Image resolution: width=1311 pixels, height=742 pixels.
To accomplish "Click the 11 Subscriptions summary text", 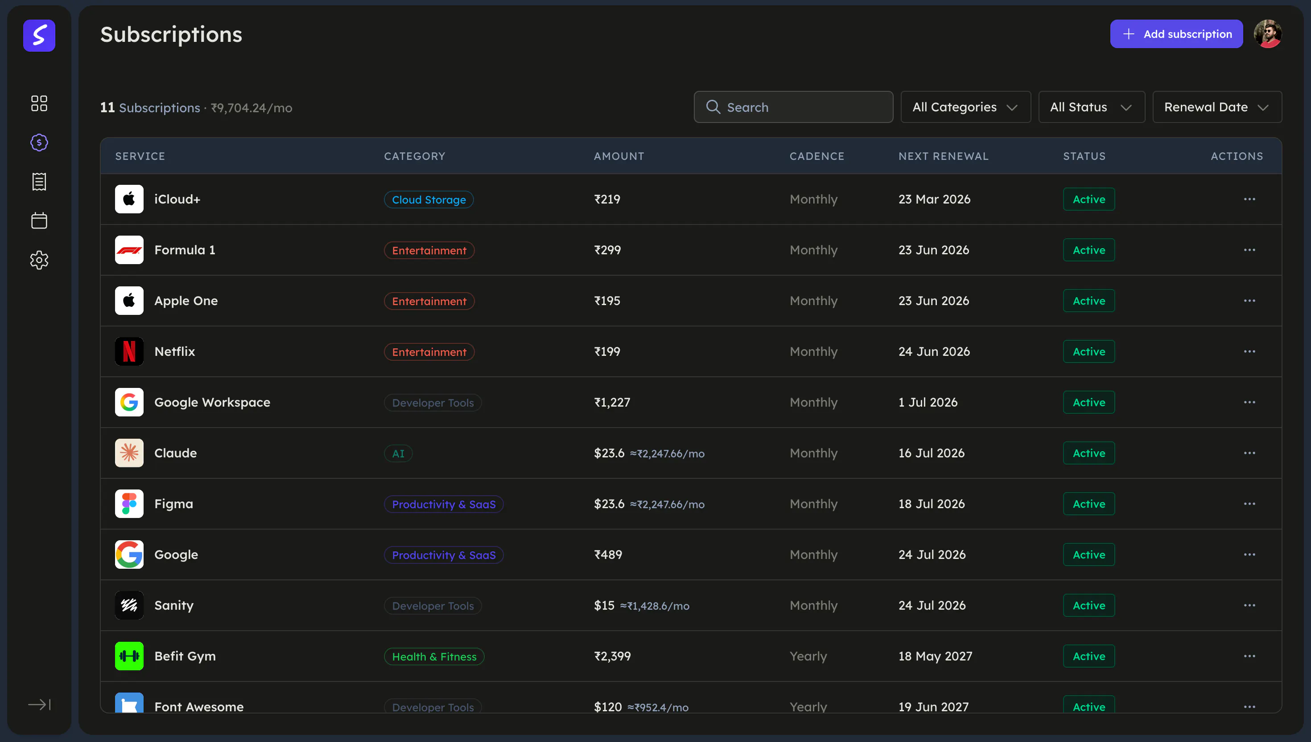I will tap(150, 107).
